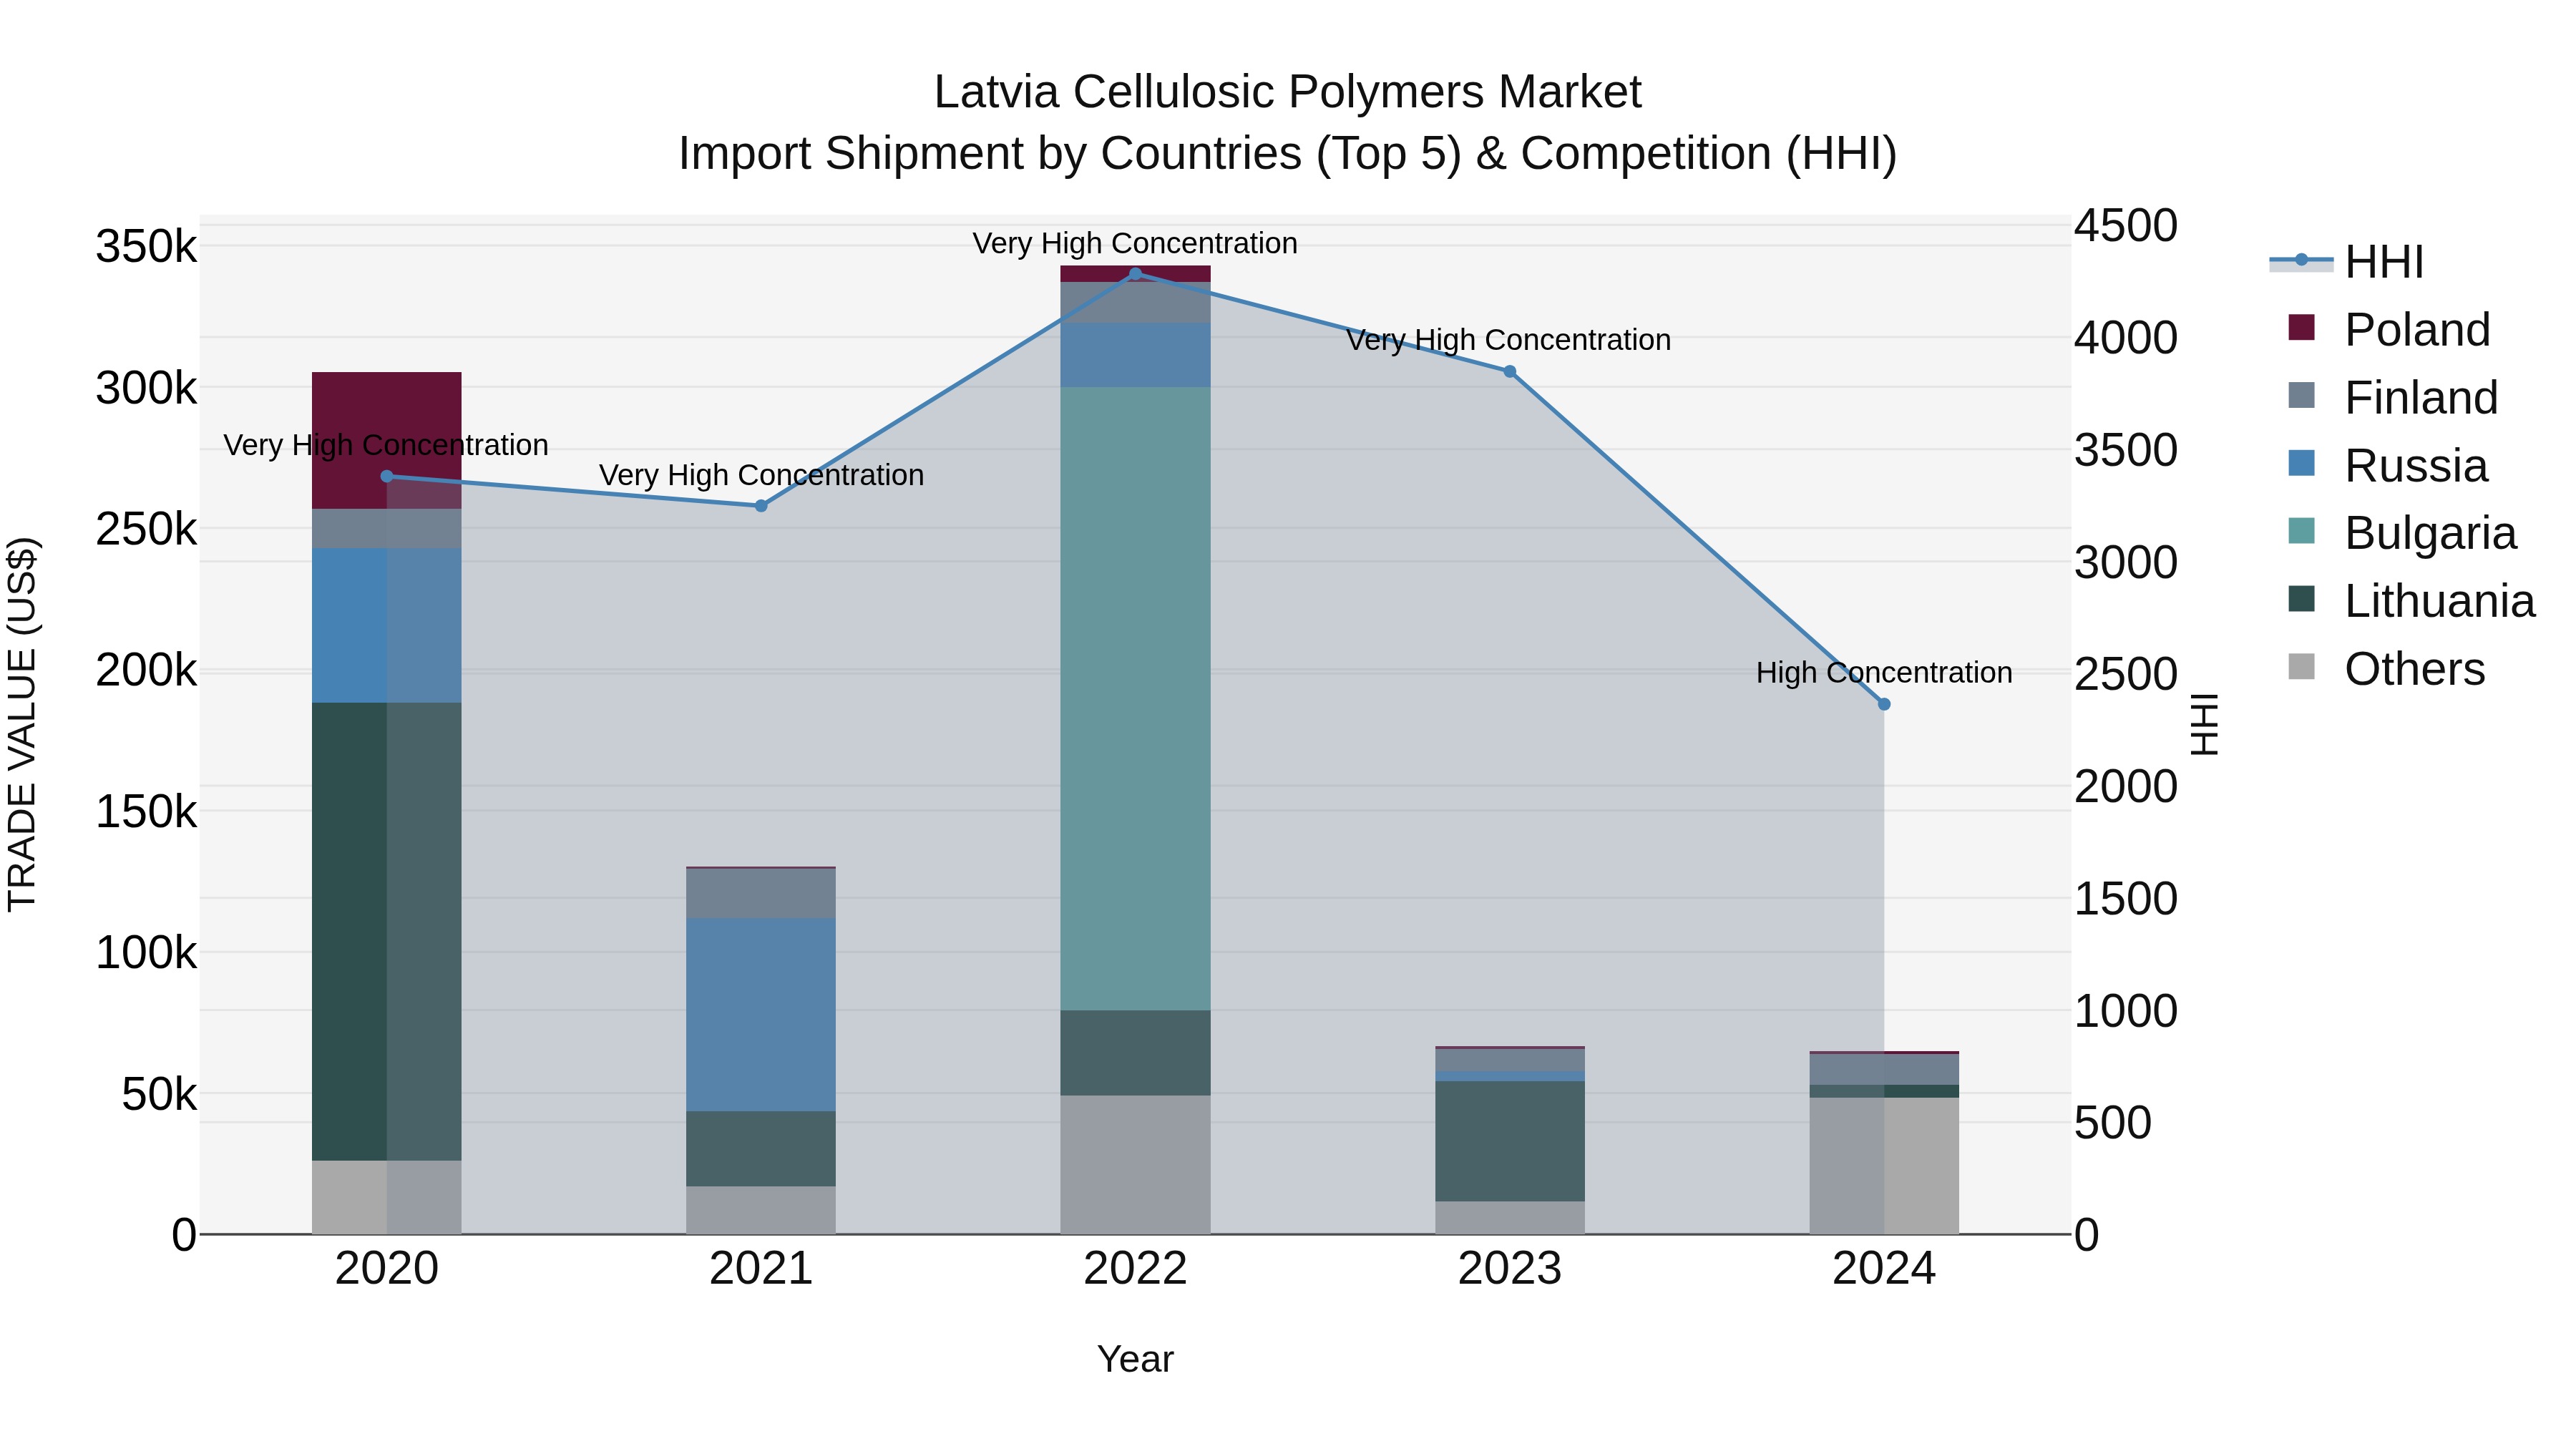2576x1449 pixels.
Task: Select the 2023 HHI data point
Action: [1510, 372]
